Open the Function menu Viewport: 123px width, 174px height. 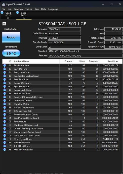18,9
